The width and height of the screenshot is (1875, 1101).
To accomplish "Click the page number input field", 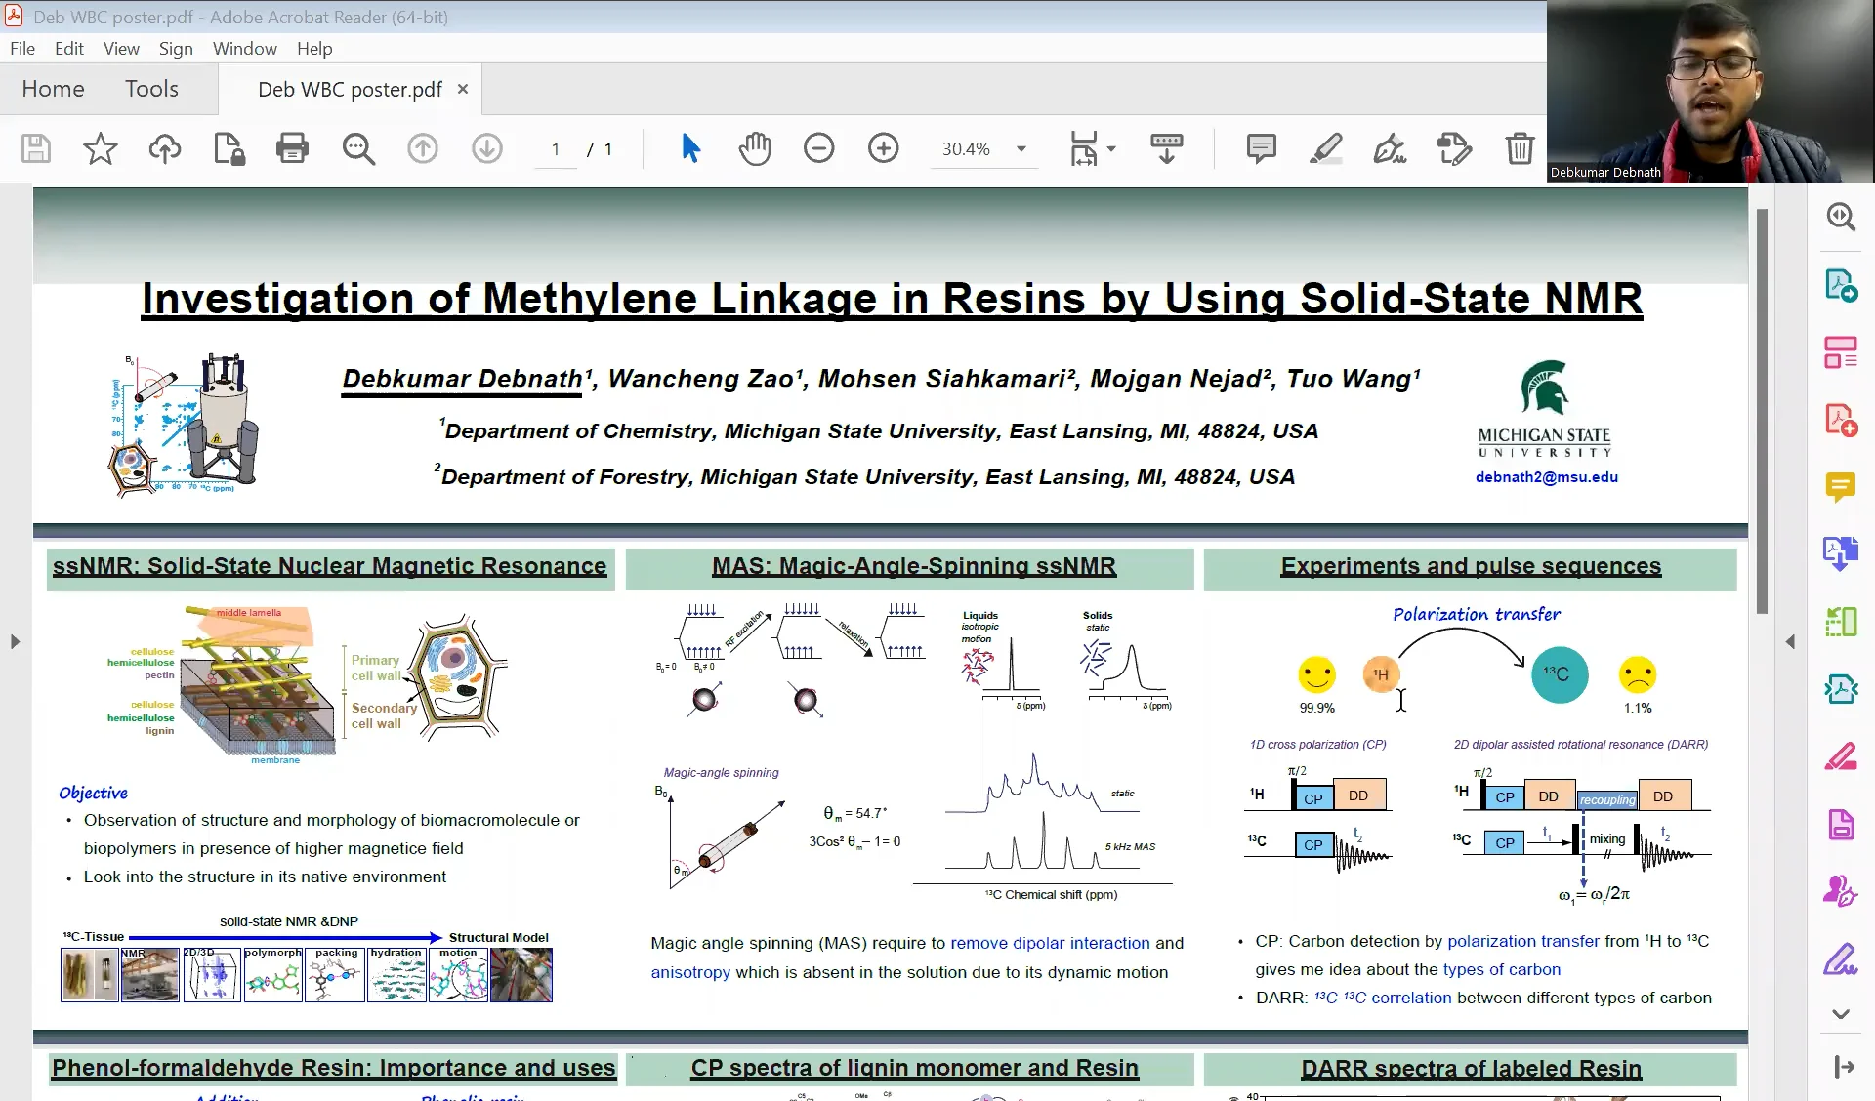I will 556,149.
